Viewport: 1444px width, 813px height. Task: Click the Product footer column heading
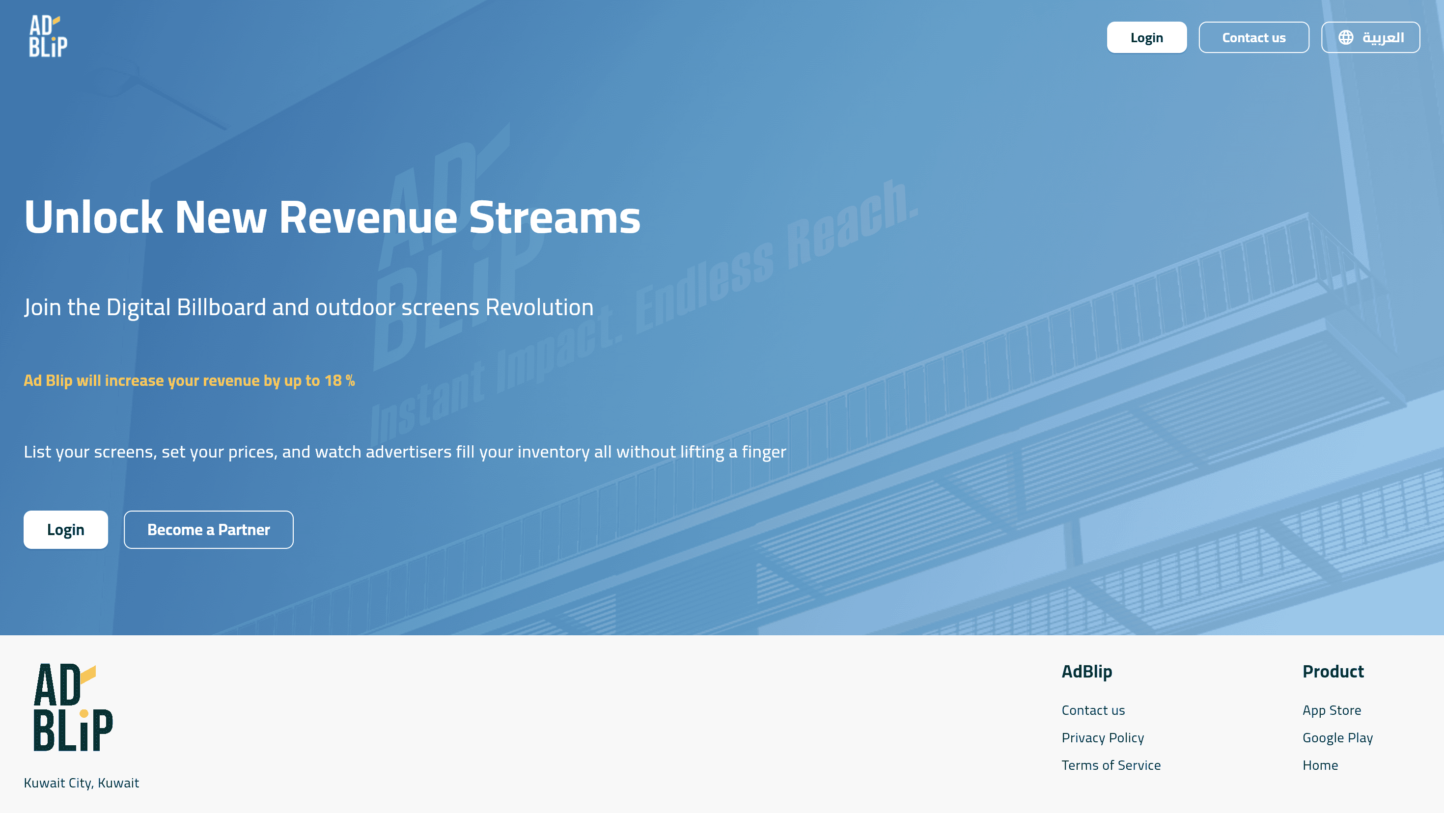click(1333, 671)
